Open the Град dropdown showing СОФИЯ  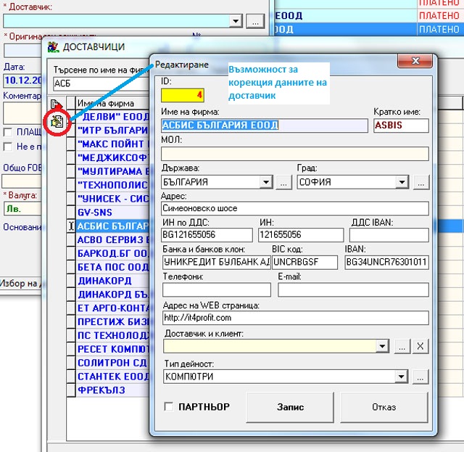(402, 182)
